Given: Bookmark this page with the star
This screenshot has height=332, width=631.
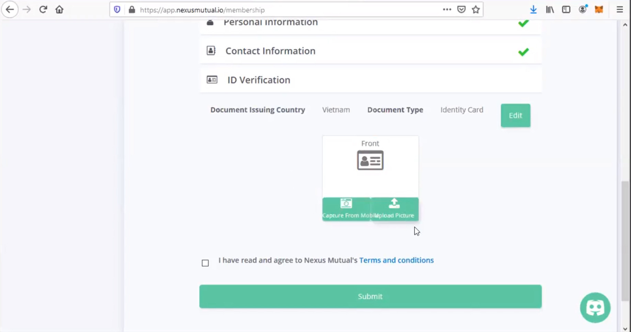Looking at the screenshot, I should [476, 10].
